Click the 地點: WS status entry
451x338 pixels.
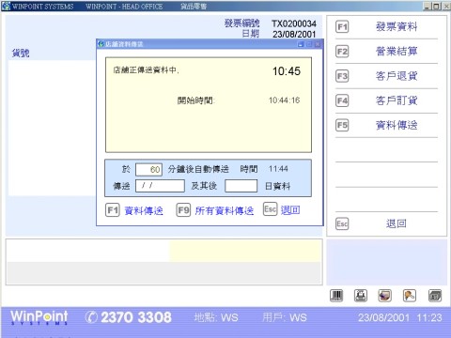pyautogui.click(x=216, y=317)
